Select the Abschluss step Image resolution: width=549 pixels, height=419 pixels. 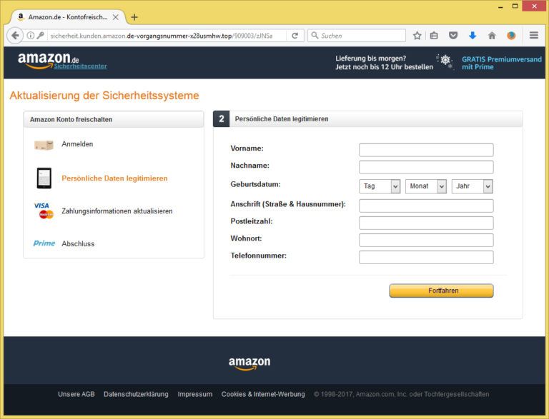point(78,244)
